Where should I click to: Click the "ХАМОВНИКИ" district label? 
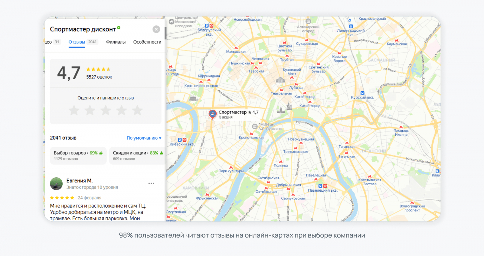[196, 188]
